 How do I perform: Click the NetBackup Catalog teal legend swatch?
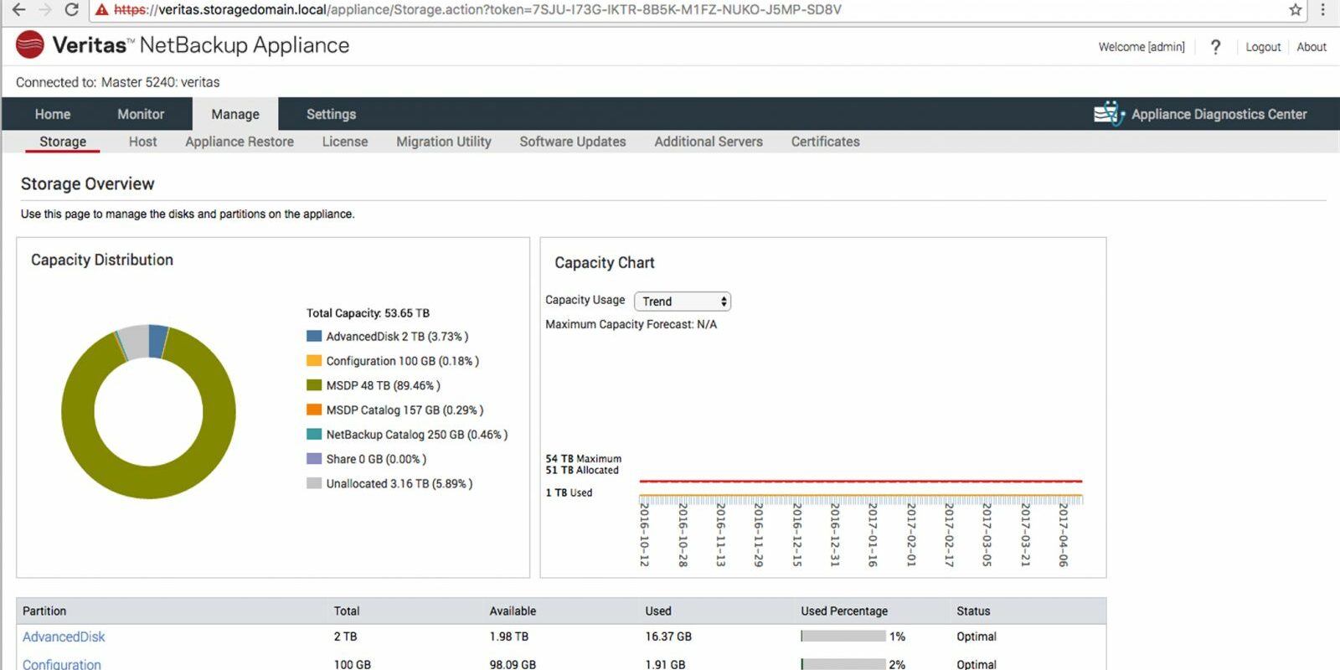coord(314,434)
